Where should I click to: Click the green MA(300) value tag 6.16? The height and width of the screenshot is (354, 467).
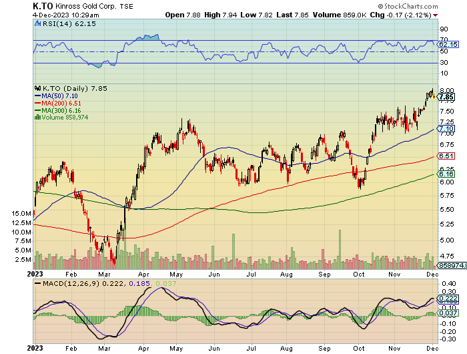446,173
